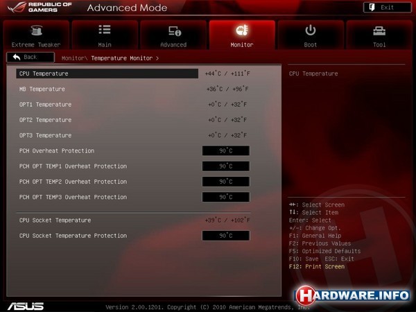Click the Tool toolbox icon
This screenshot has width=416, height=312.
tap(379, 31)
